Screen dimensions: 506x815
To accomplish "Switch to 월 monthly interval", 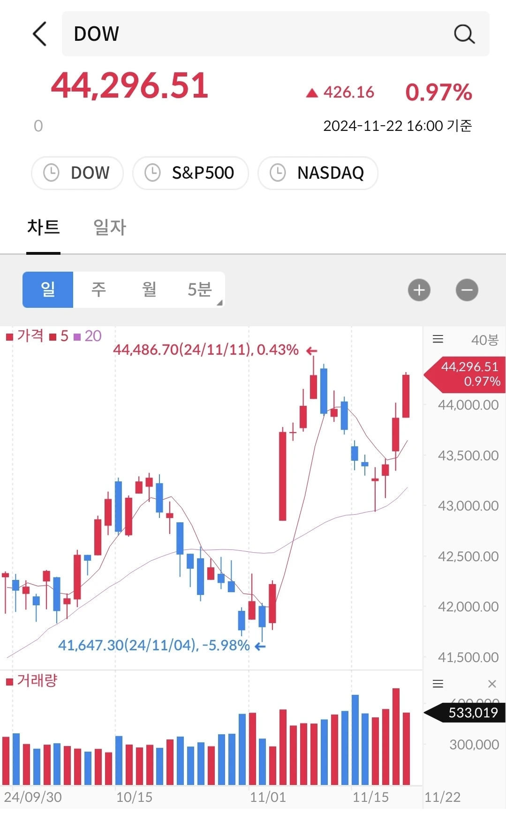I will click(149, 289).
